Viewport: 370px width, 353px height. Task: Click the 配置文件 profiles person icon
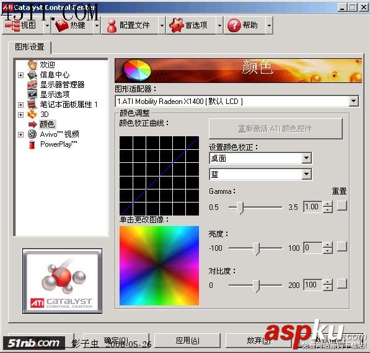(112, 25)
